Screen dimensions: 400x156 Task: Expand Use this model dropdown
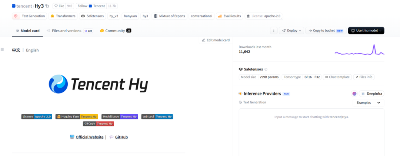tap(366, 31)
